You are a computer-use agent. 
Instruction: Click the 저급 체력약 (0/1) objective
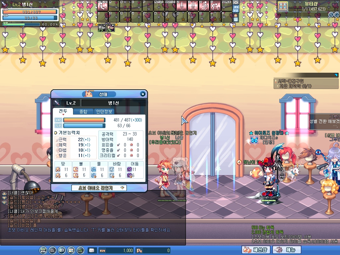click(x=295, y=86)
